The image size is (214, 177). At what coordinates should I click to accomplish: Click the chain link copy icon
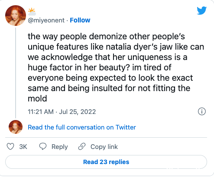tap(82, 146)
